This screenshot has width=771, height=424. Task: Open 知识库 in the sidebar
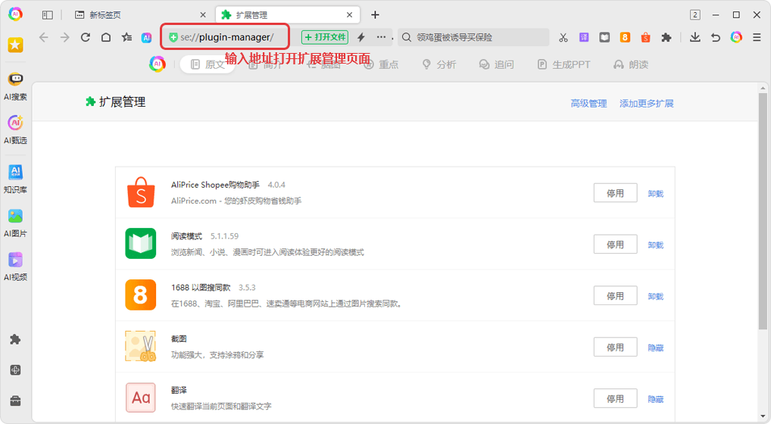tap(15, 177)
